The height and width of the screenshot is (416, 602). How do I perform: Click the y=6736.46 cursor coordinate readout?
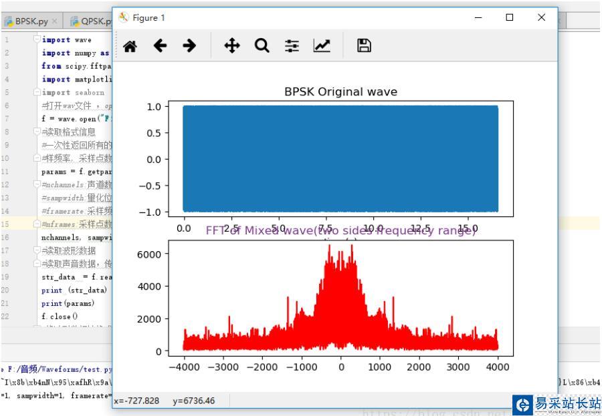(193, 401)
